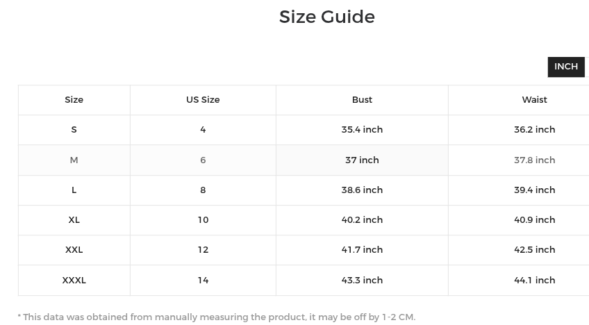Click the manual measuring disclaimer note

click(x=217, y=317)
